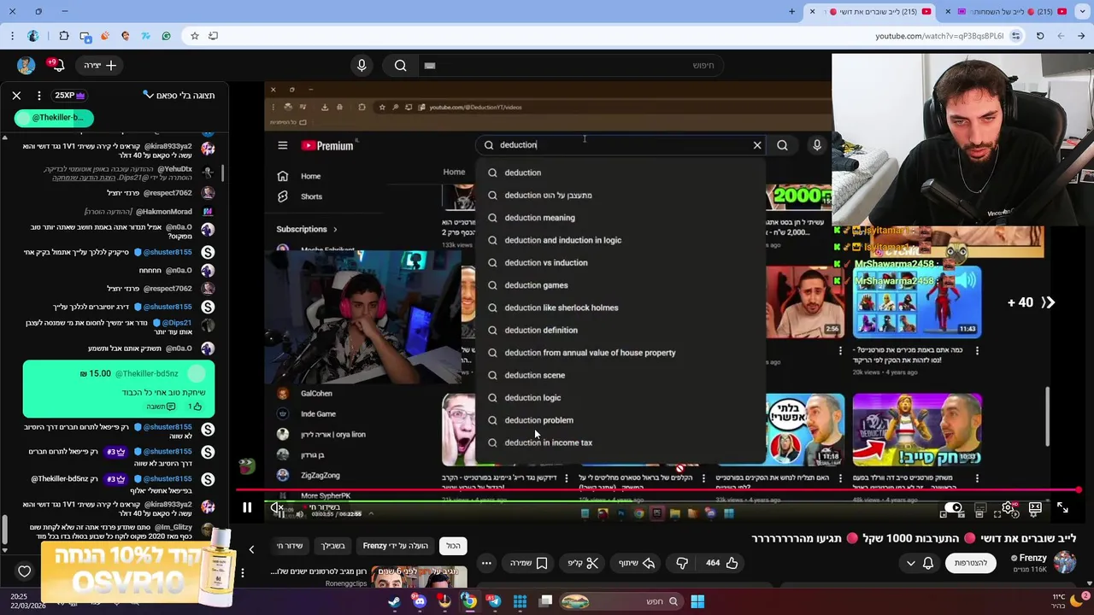Open the browser three-dot menu
The height and width of the screenshot is (615, 1094).
tap(12, 36)
